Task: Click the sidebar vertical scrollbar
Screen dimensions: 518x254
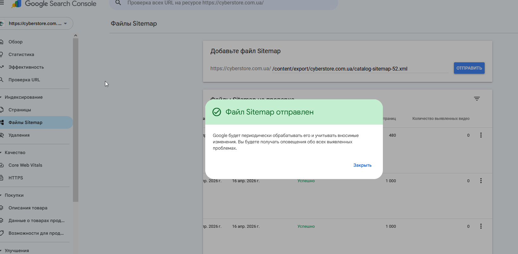Action: [75, 120]
